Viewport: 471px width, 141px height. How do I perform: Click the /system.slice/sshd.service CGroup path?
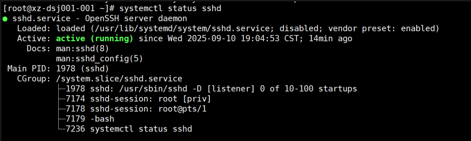coord(119,79)
